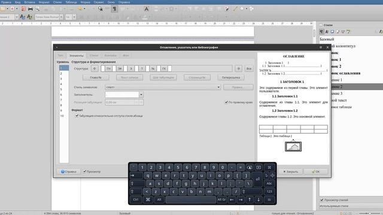The width and height of the screenshot is (383, 215).
Task: Click the 'Т' tab stop token in structure
Action: (142, 69)
